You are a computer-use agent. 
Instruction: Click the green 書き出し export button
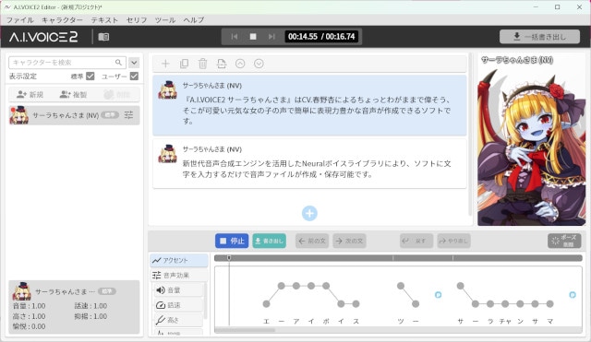[269, 241]
